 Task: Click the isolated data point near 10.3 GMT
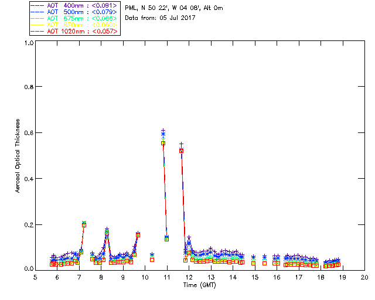(152, 260)
